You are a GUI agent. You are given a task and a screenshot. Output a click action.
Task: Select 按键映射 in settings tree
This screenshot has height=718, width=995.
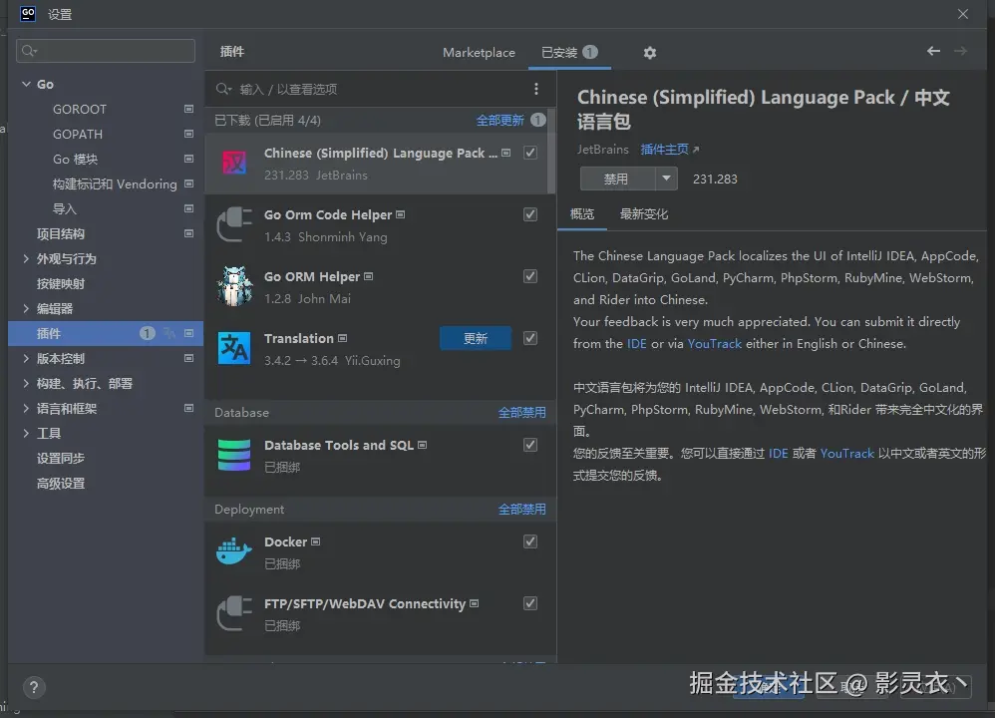pos(60,284)
